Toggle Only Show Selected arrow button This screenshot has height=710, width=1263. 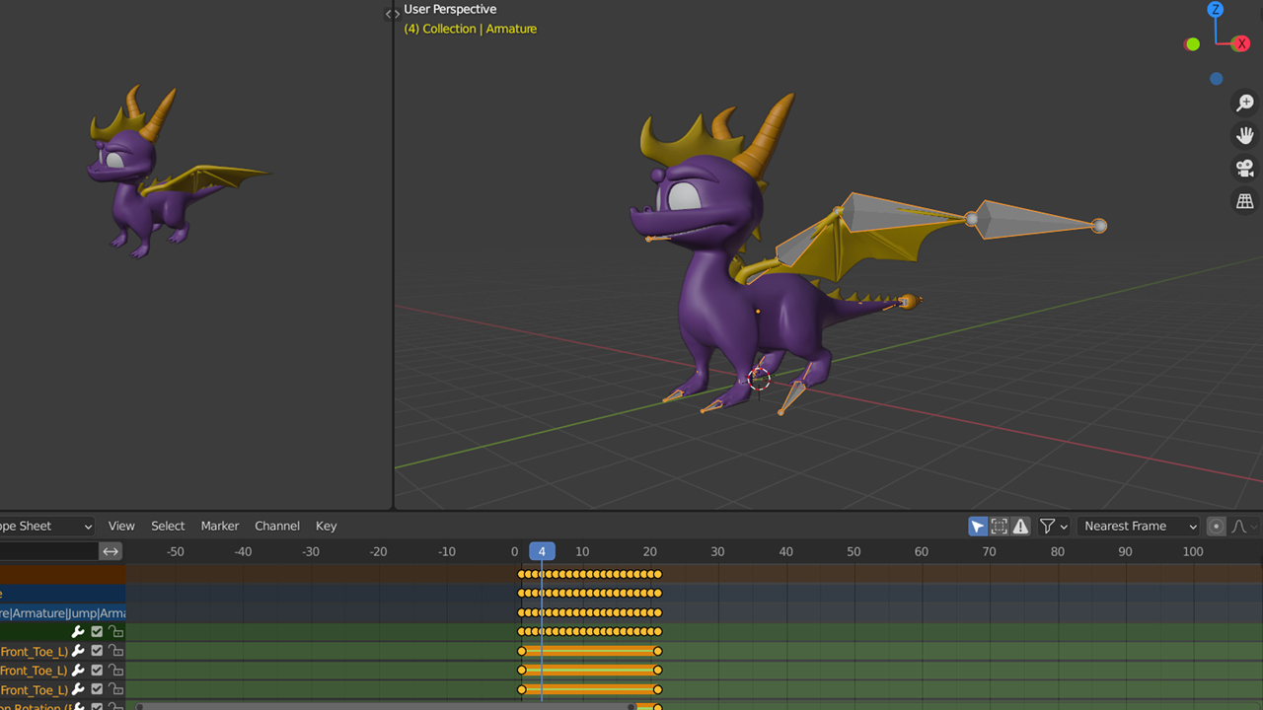pos(978,526)
